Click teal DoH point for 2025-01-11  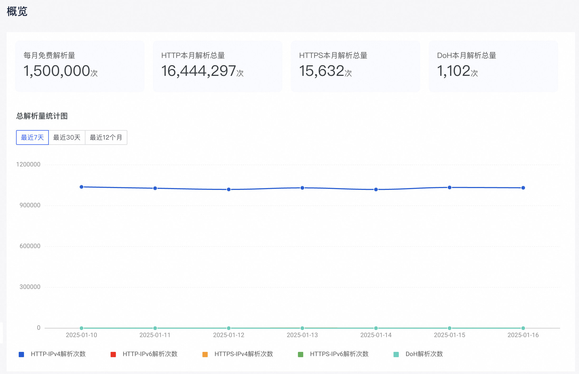pyautogui.click(x=155, y=328)
